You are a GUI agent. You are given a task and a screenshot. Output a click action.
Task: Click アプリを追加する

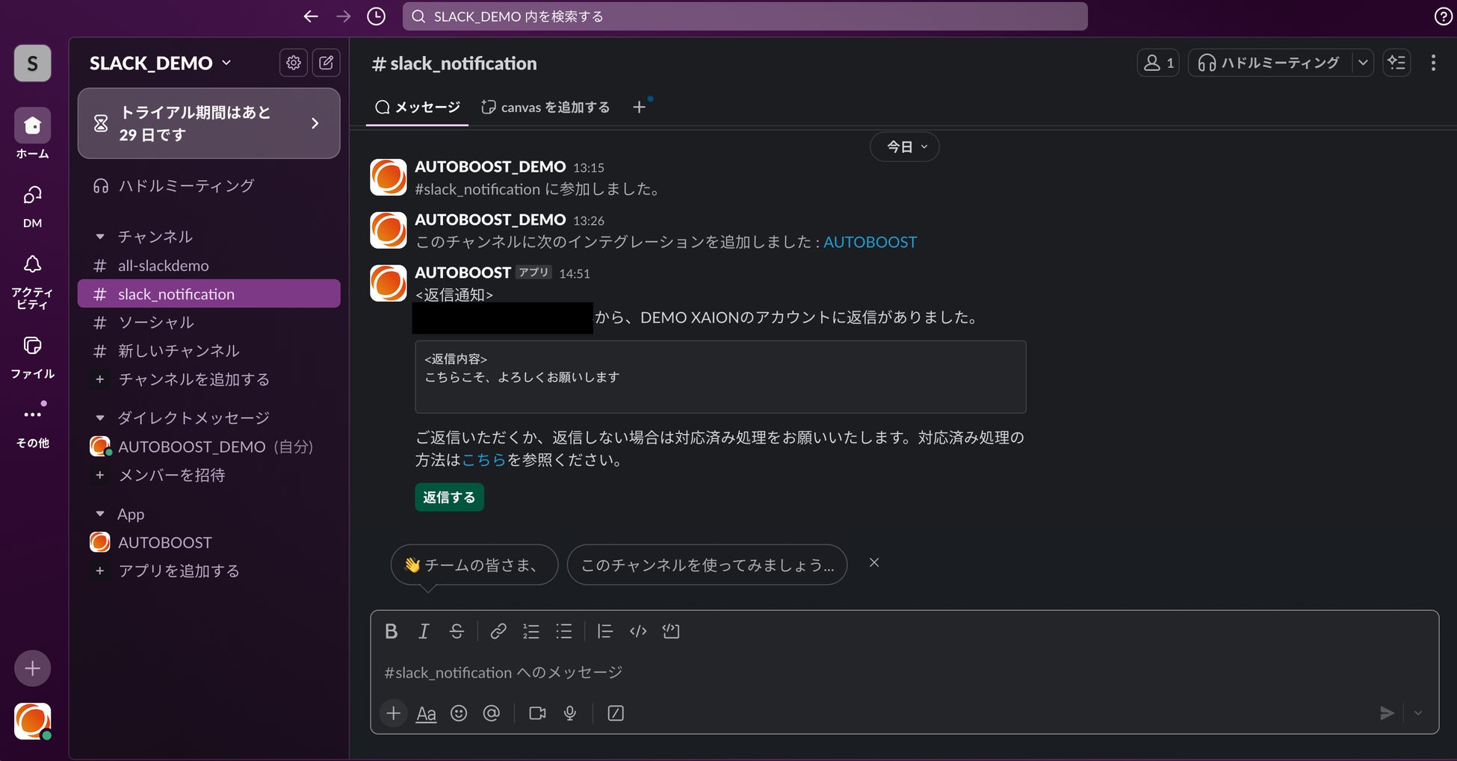click(209, 571)
